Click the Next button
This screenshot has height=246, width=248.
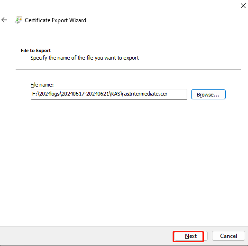click(191, 236)
